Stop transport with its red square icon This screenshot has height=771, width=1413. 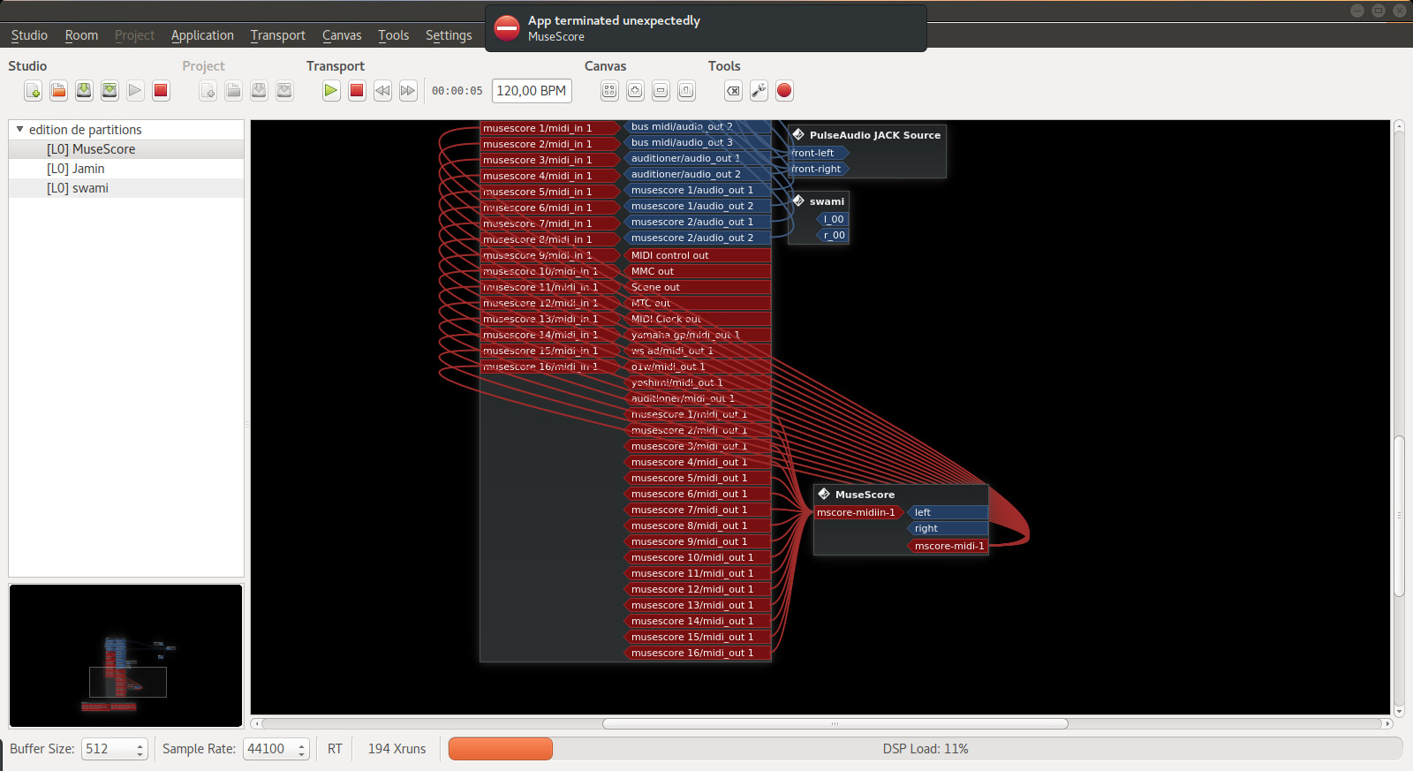click(x=357, y=90)
